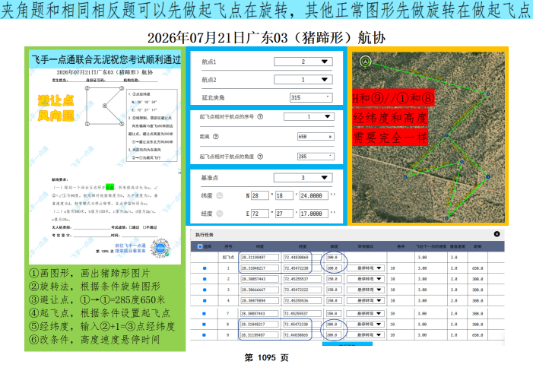Click the 执行任务 dialog title text
The height and width of the screenshot is (377, 533).
205,235
